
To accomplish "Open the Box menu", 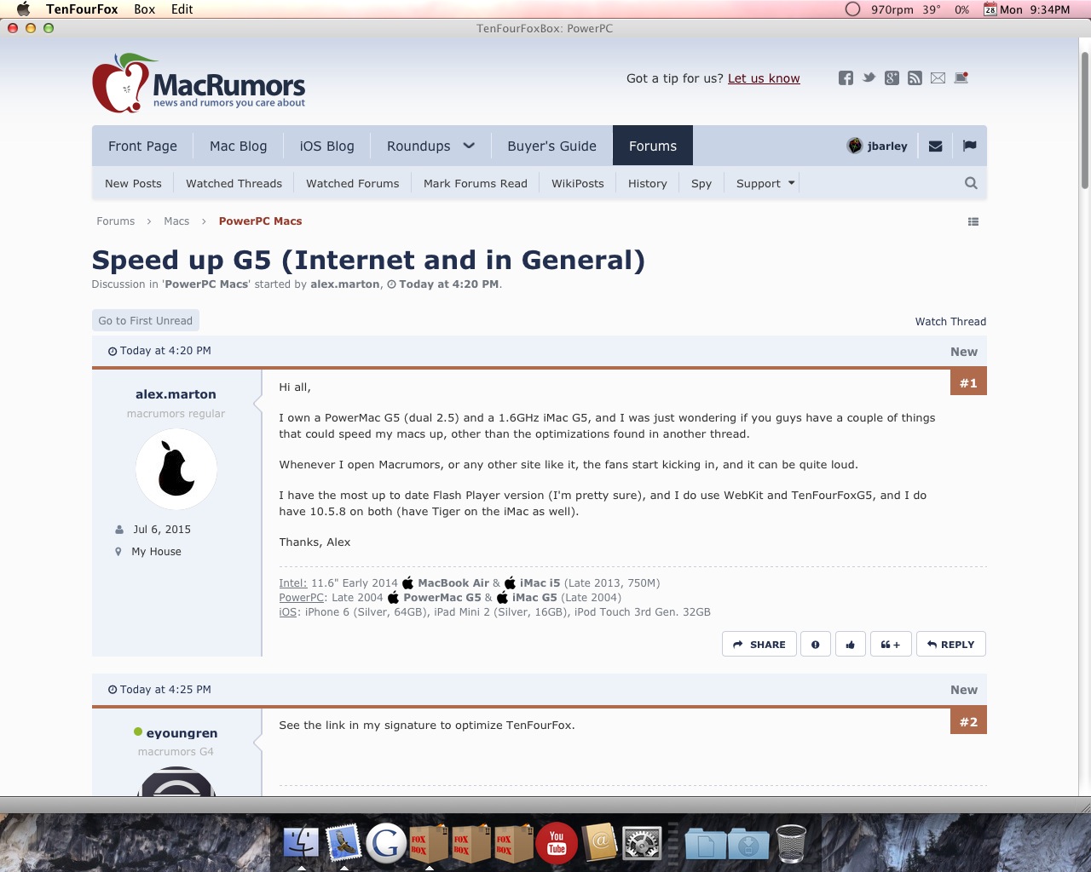I will (x=145, y=9).
